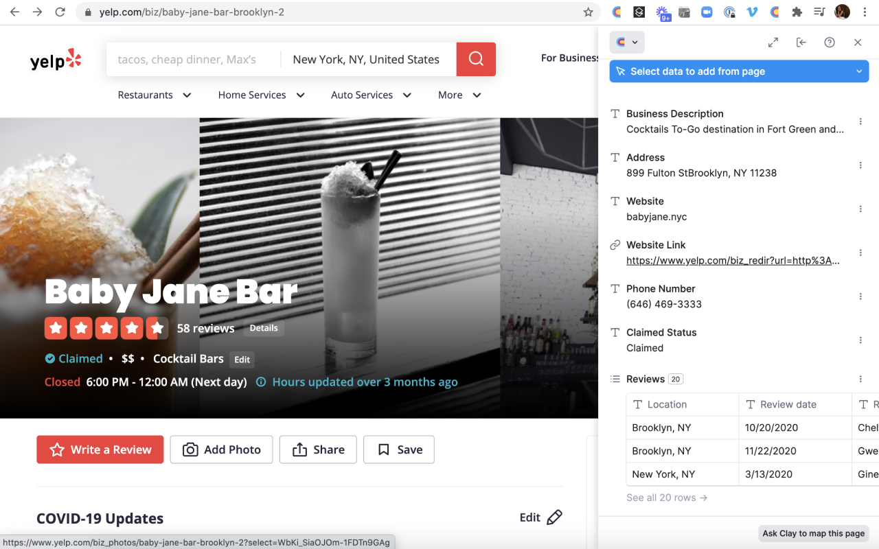Viewport: 879px width, 549px height.
Task: Expand the Clay side panel to fullscreen
Action: coord(773,43)
